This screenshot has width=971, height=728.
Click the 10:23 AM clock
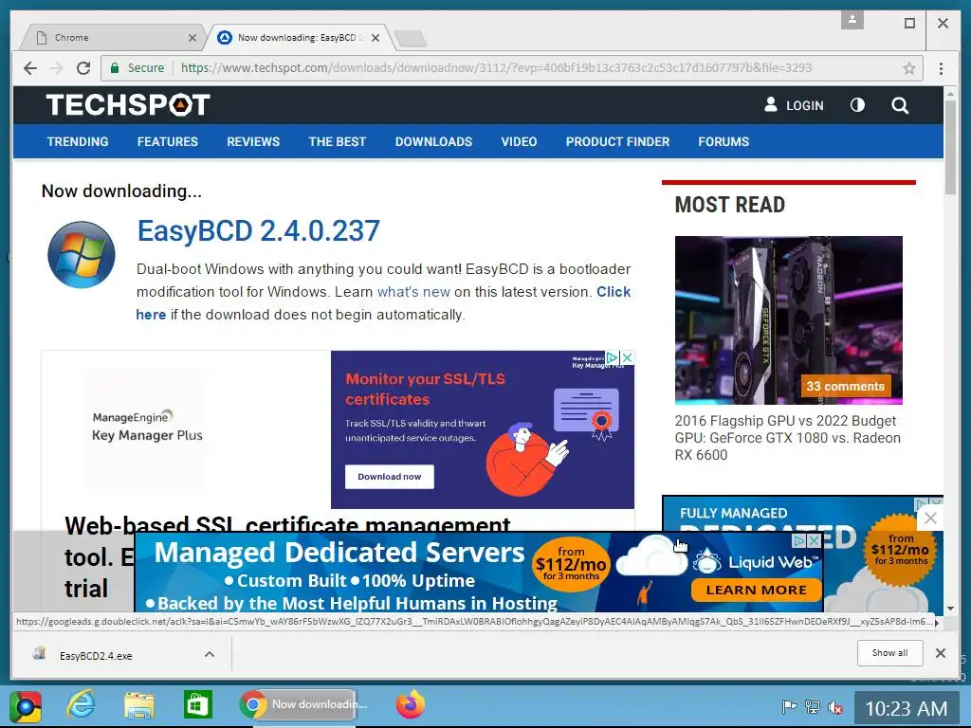906,708
